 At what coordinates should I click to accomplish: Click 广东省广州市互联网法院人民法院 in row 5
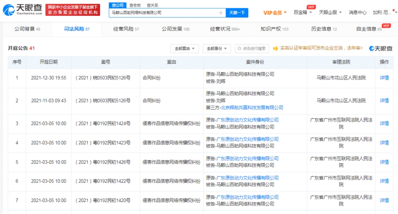pos(341,162)
